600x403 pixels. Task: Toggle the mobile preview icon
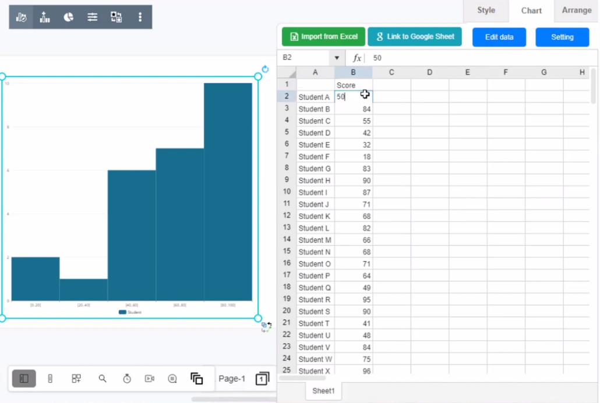coord(50,379)
